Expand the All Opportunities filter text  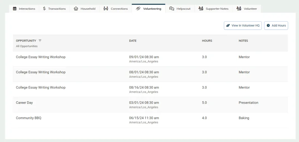point(27,46)
